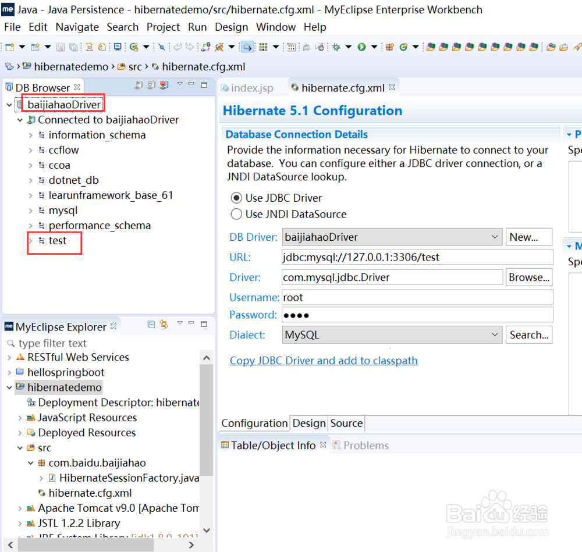Close the DB Browser view tab
Viewport: 582px width, 552px height.
(x=77, y=87)
